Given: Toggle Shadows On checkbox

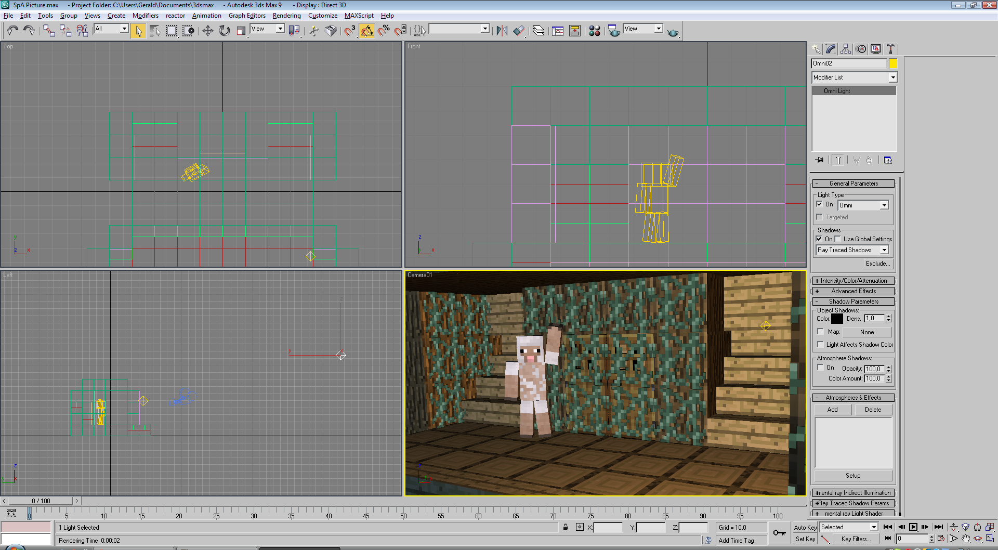Looking at the screenshot, I should (819, 239).
